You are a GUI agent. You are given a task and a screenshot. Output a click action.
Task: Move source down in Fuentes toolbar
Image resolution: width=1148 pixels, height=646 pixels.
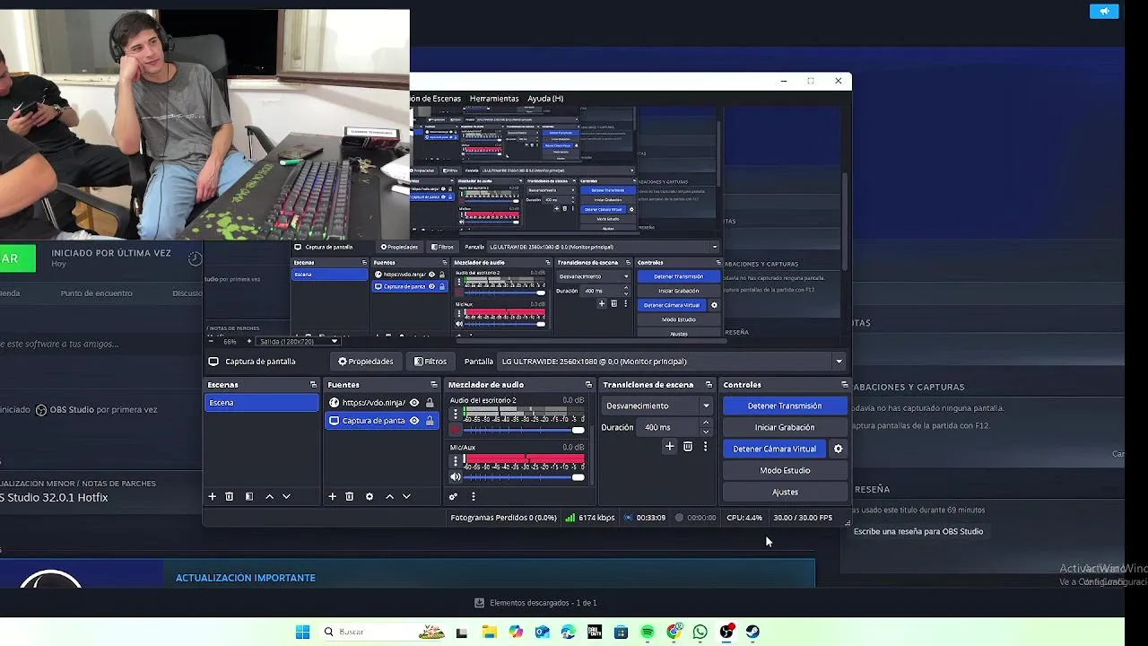click(406, 496)
